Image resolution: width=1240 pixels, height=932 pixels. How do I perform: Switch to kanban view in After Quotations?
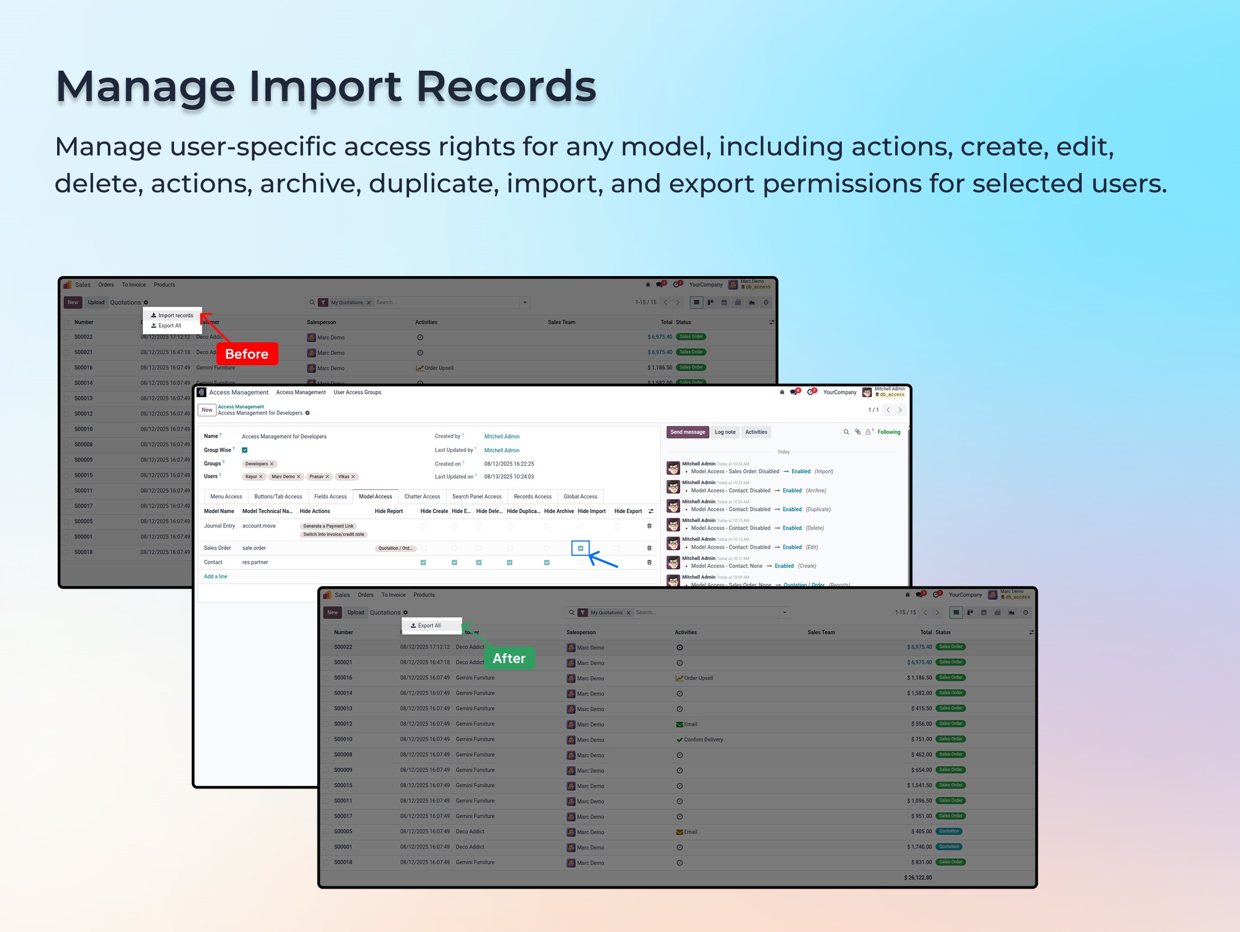pos(970,612)
